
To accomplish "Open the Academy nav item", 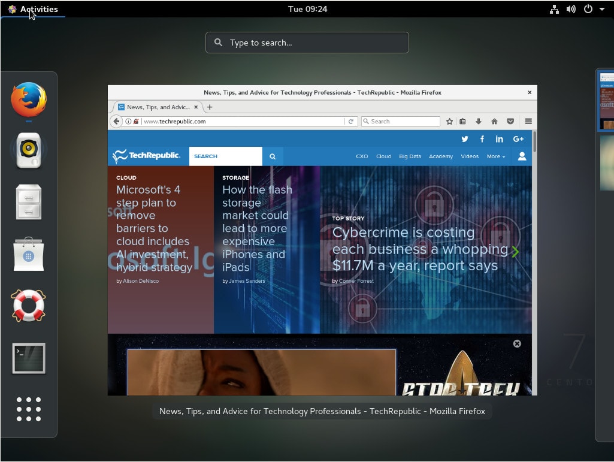I will [x=440, y=156].
